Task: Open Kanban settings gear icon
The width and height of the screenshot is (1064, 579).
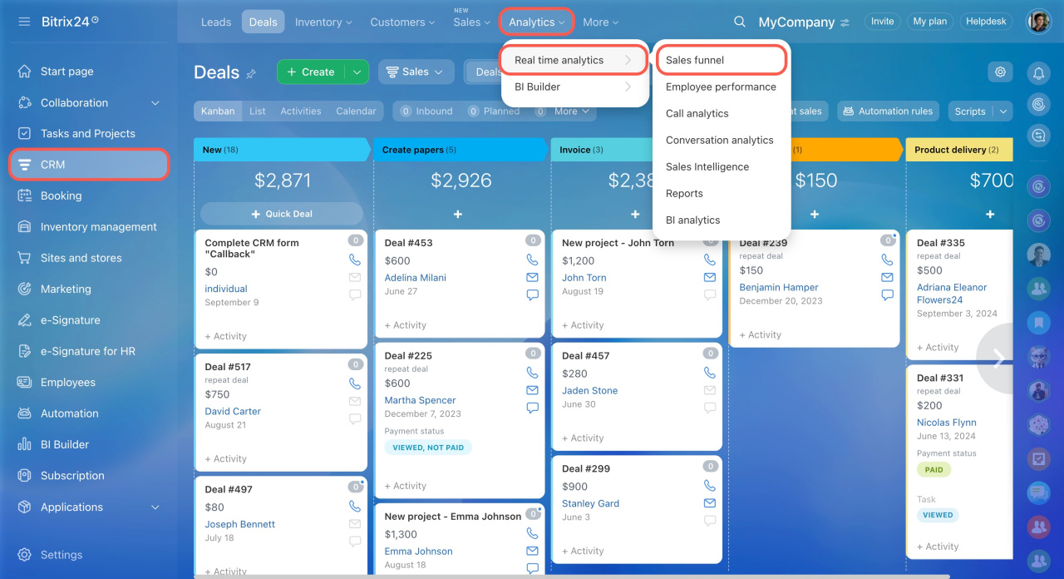Action: [x=1000, y=72]
